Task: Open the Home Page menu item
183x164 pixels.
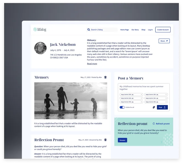Action: (124, 30)
